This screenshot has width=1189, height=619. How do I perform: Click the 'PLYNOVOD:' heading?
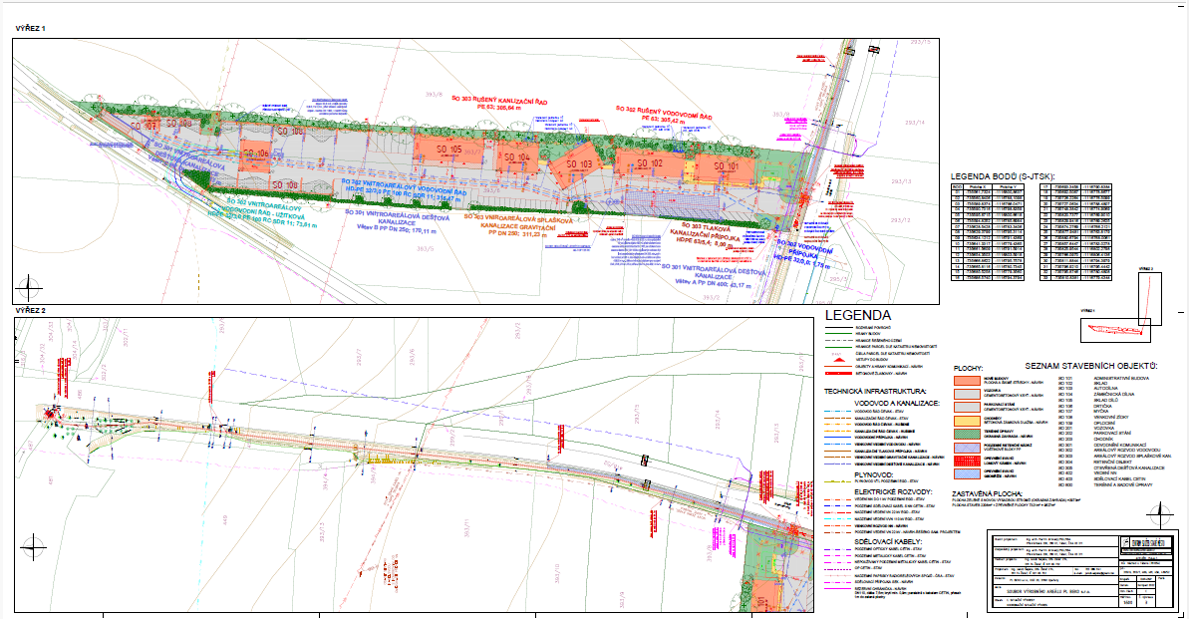[x=873, y=474]
